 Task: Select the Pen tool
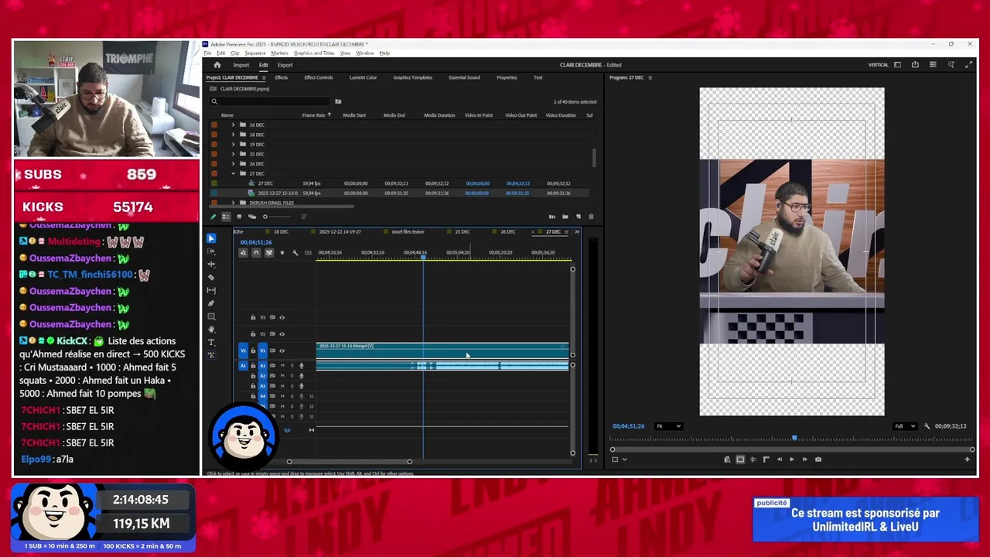coord(211,303)
